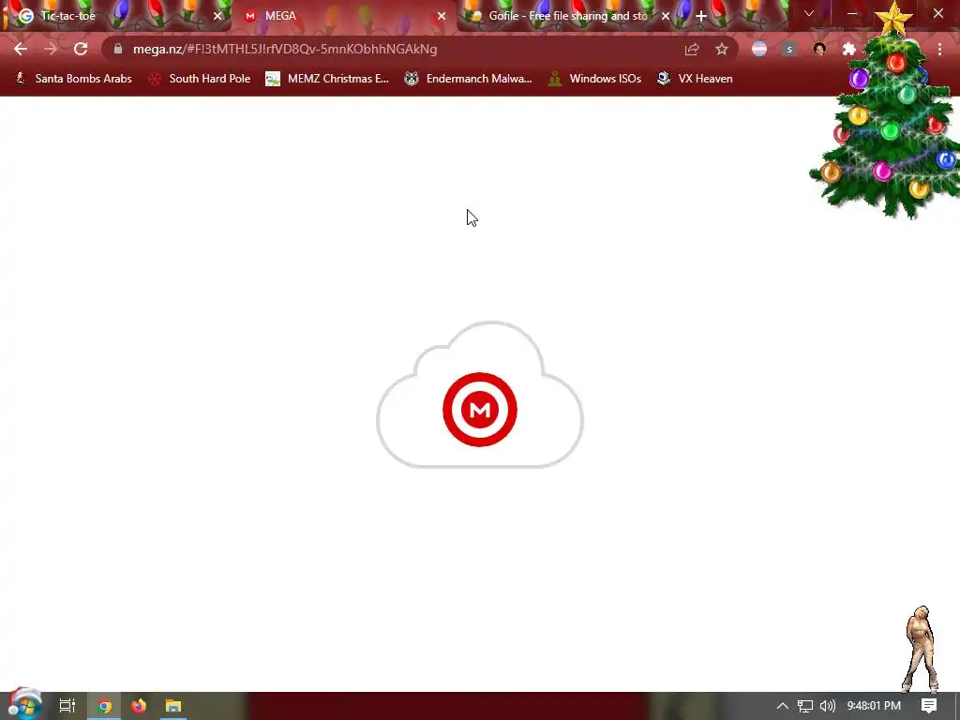This screenshot has height=720, width=960.
Task: Open the Windows ISOs bookmark
Action: 594,79
